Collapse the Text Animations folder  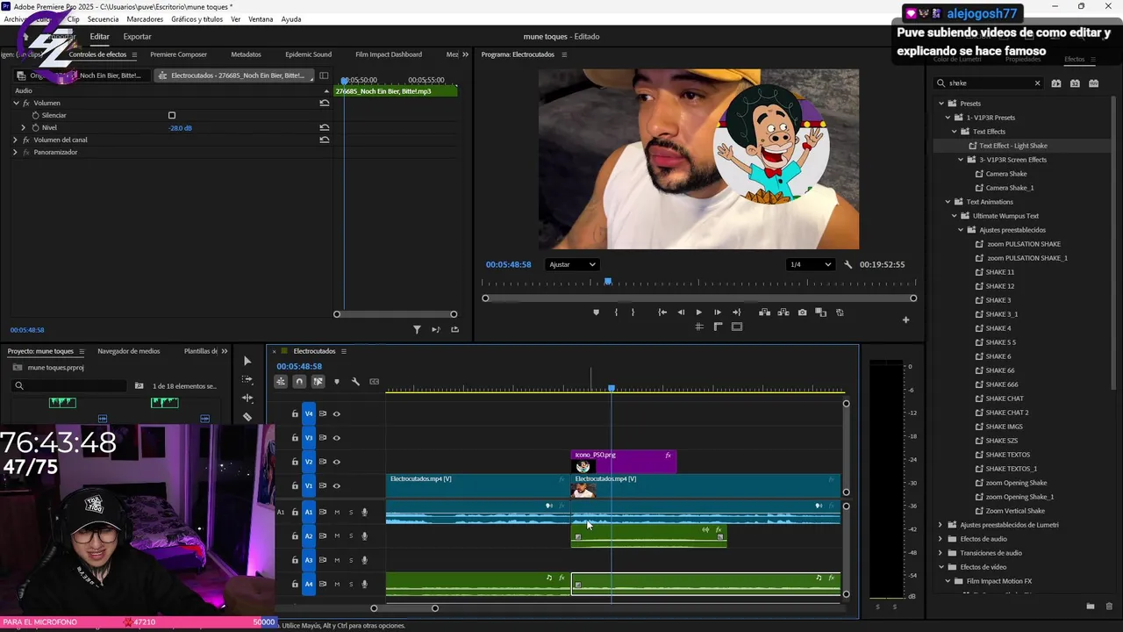tap(948, 202)
